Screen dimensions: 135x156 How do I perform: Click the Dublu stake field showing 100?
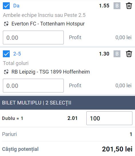[109, 118]
